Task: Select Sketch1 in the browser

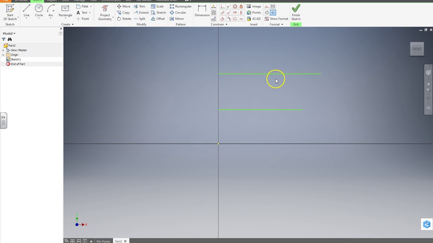Action: [x=14, y=59]
